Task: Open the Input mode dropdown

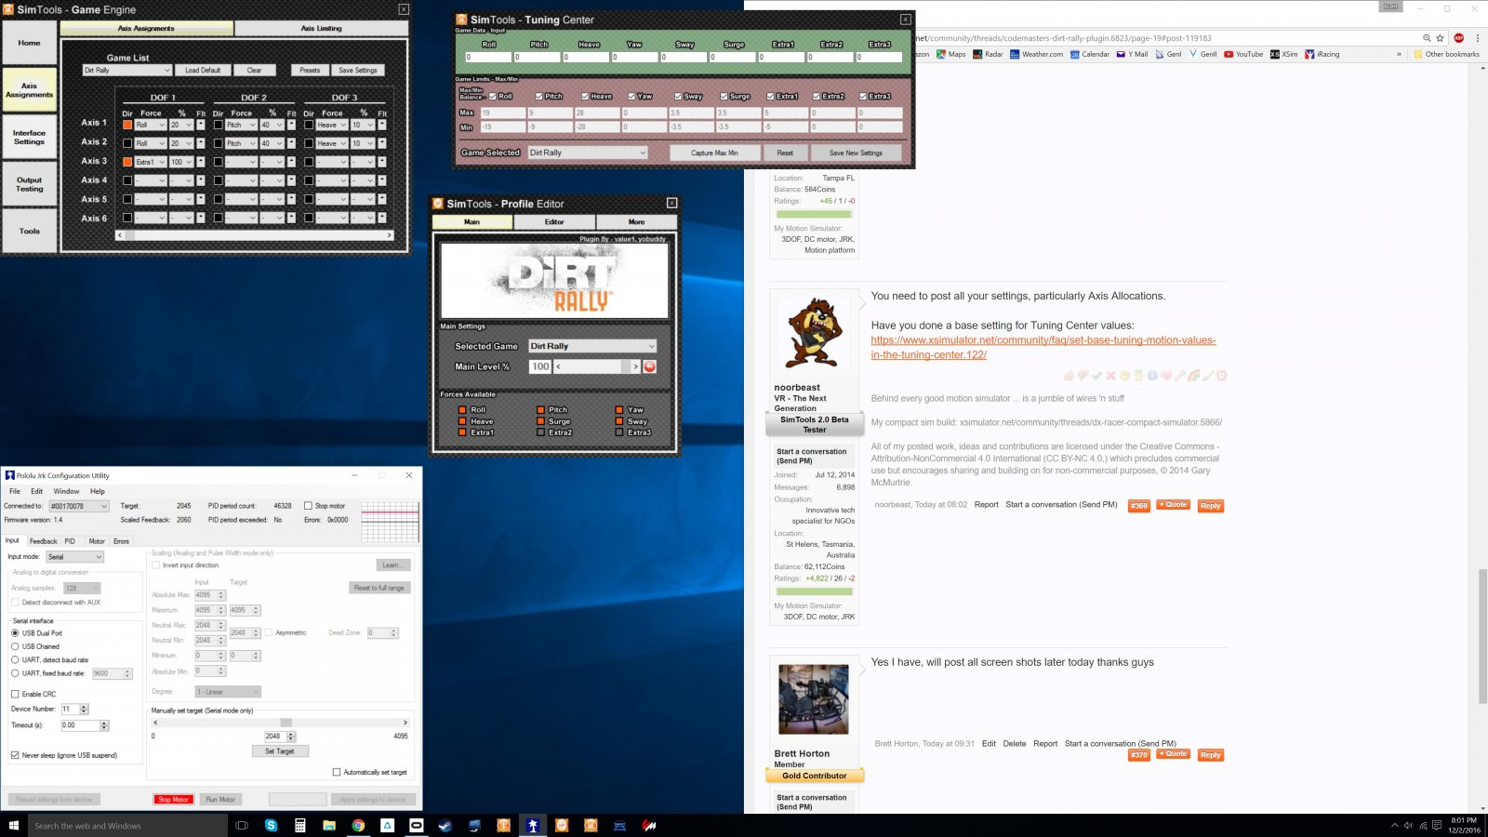Action: click(74, 557)
